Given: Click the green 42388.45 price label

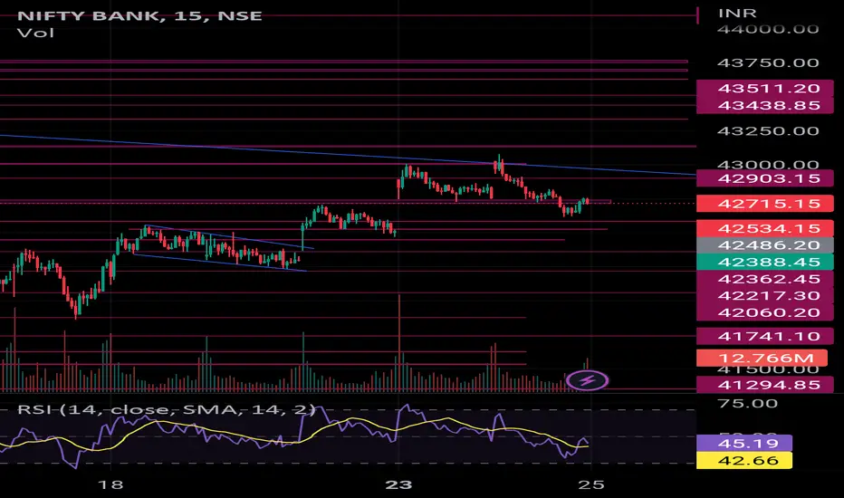Looking at the screenshot, I should [x=765, y=262].
